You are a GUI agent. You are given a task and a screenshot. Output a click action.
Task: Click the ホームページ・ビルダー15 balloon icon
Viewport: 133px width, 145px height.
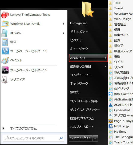(5, 51)
